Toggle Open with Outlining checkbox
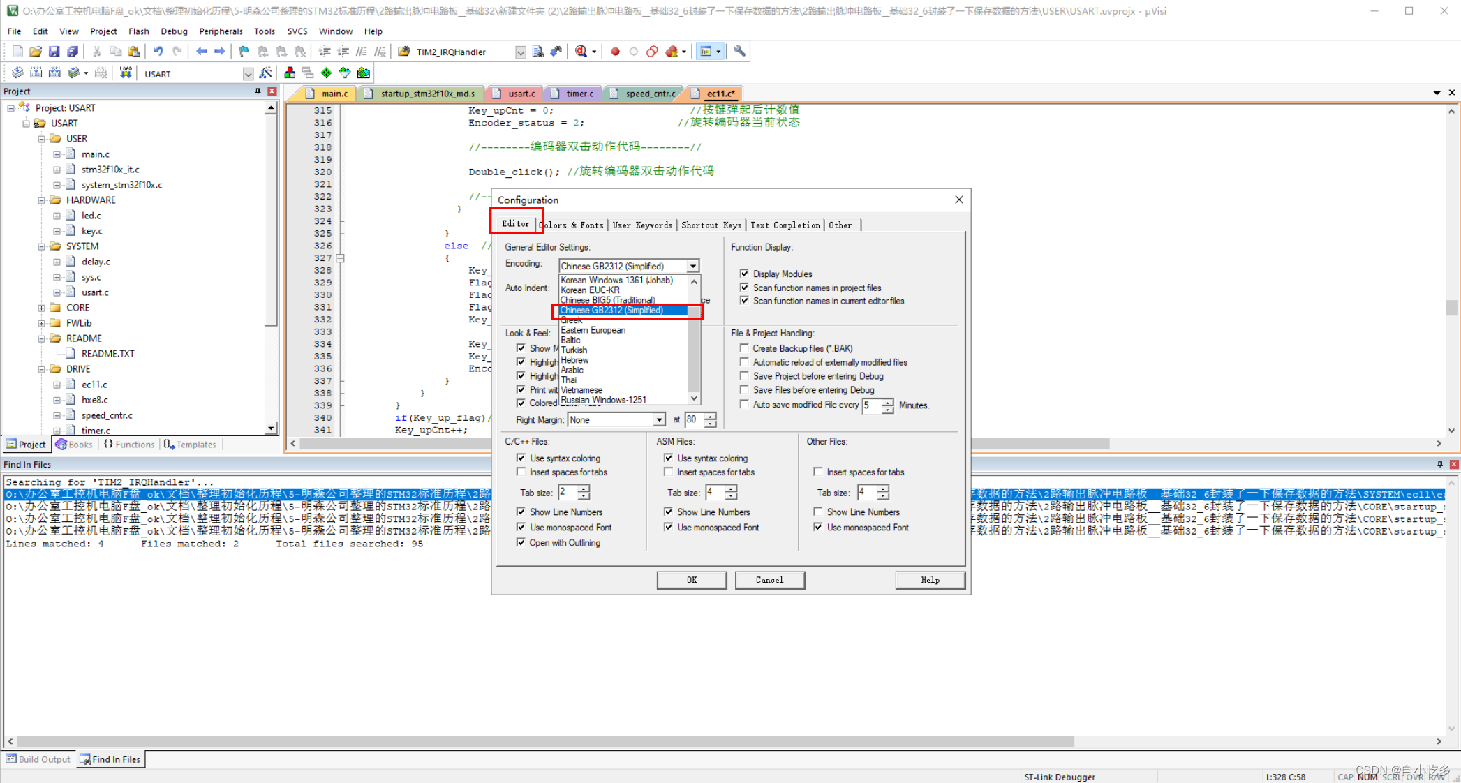This screenshot has height=783, width=1461. pos(521,542)
